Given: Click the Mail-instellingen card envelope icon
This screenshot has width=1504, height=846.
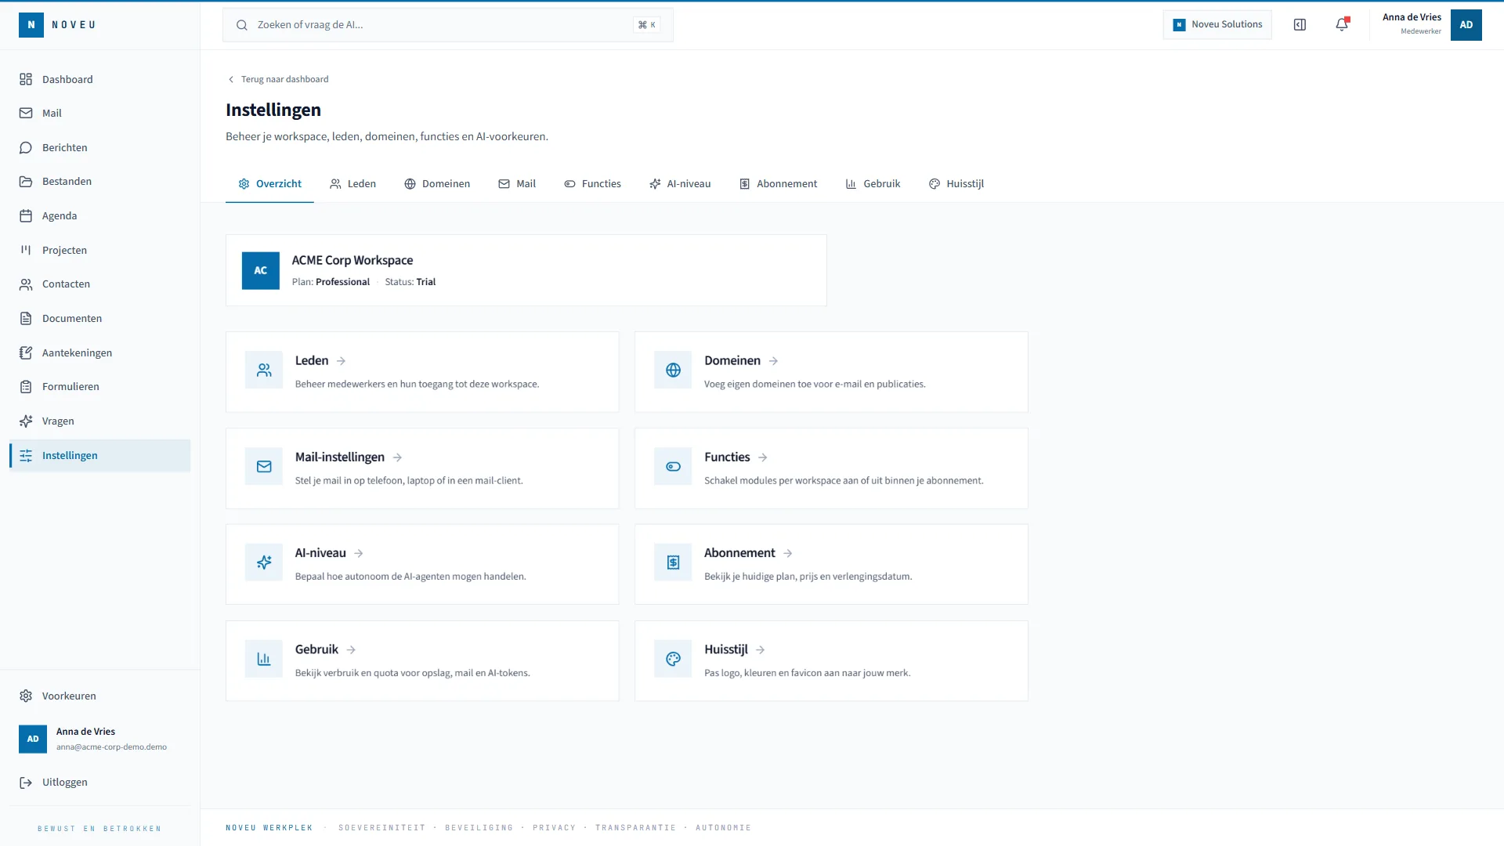Looking at the screenshot, I should [x=264, y=466].
